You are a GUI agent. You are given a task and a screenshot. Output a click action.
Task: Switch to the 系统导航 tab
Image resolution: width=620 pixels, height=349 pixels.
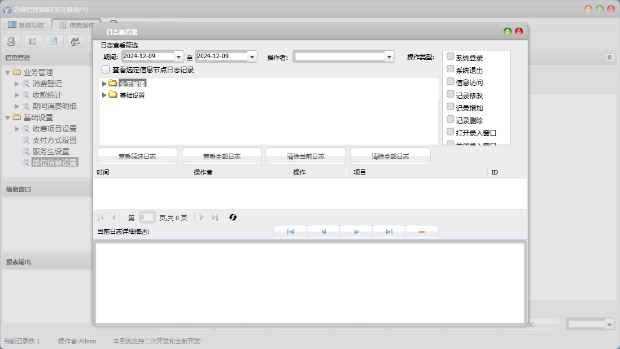click(x=26, y=25)
